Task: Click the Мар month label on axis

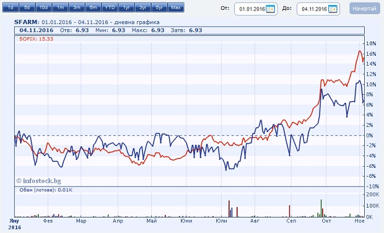Action: pyautogui.click(x=81, y=221)
